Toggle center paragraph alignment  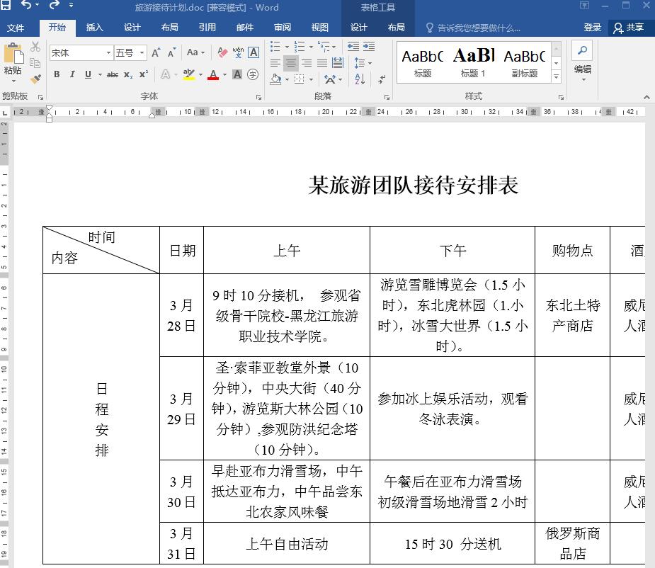coord(291,62)
